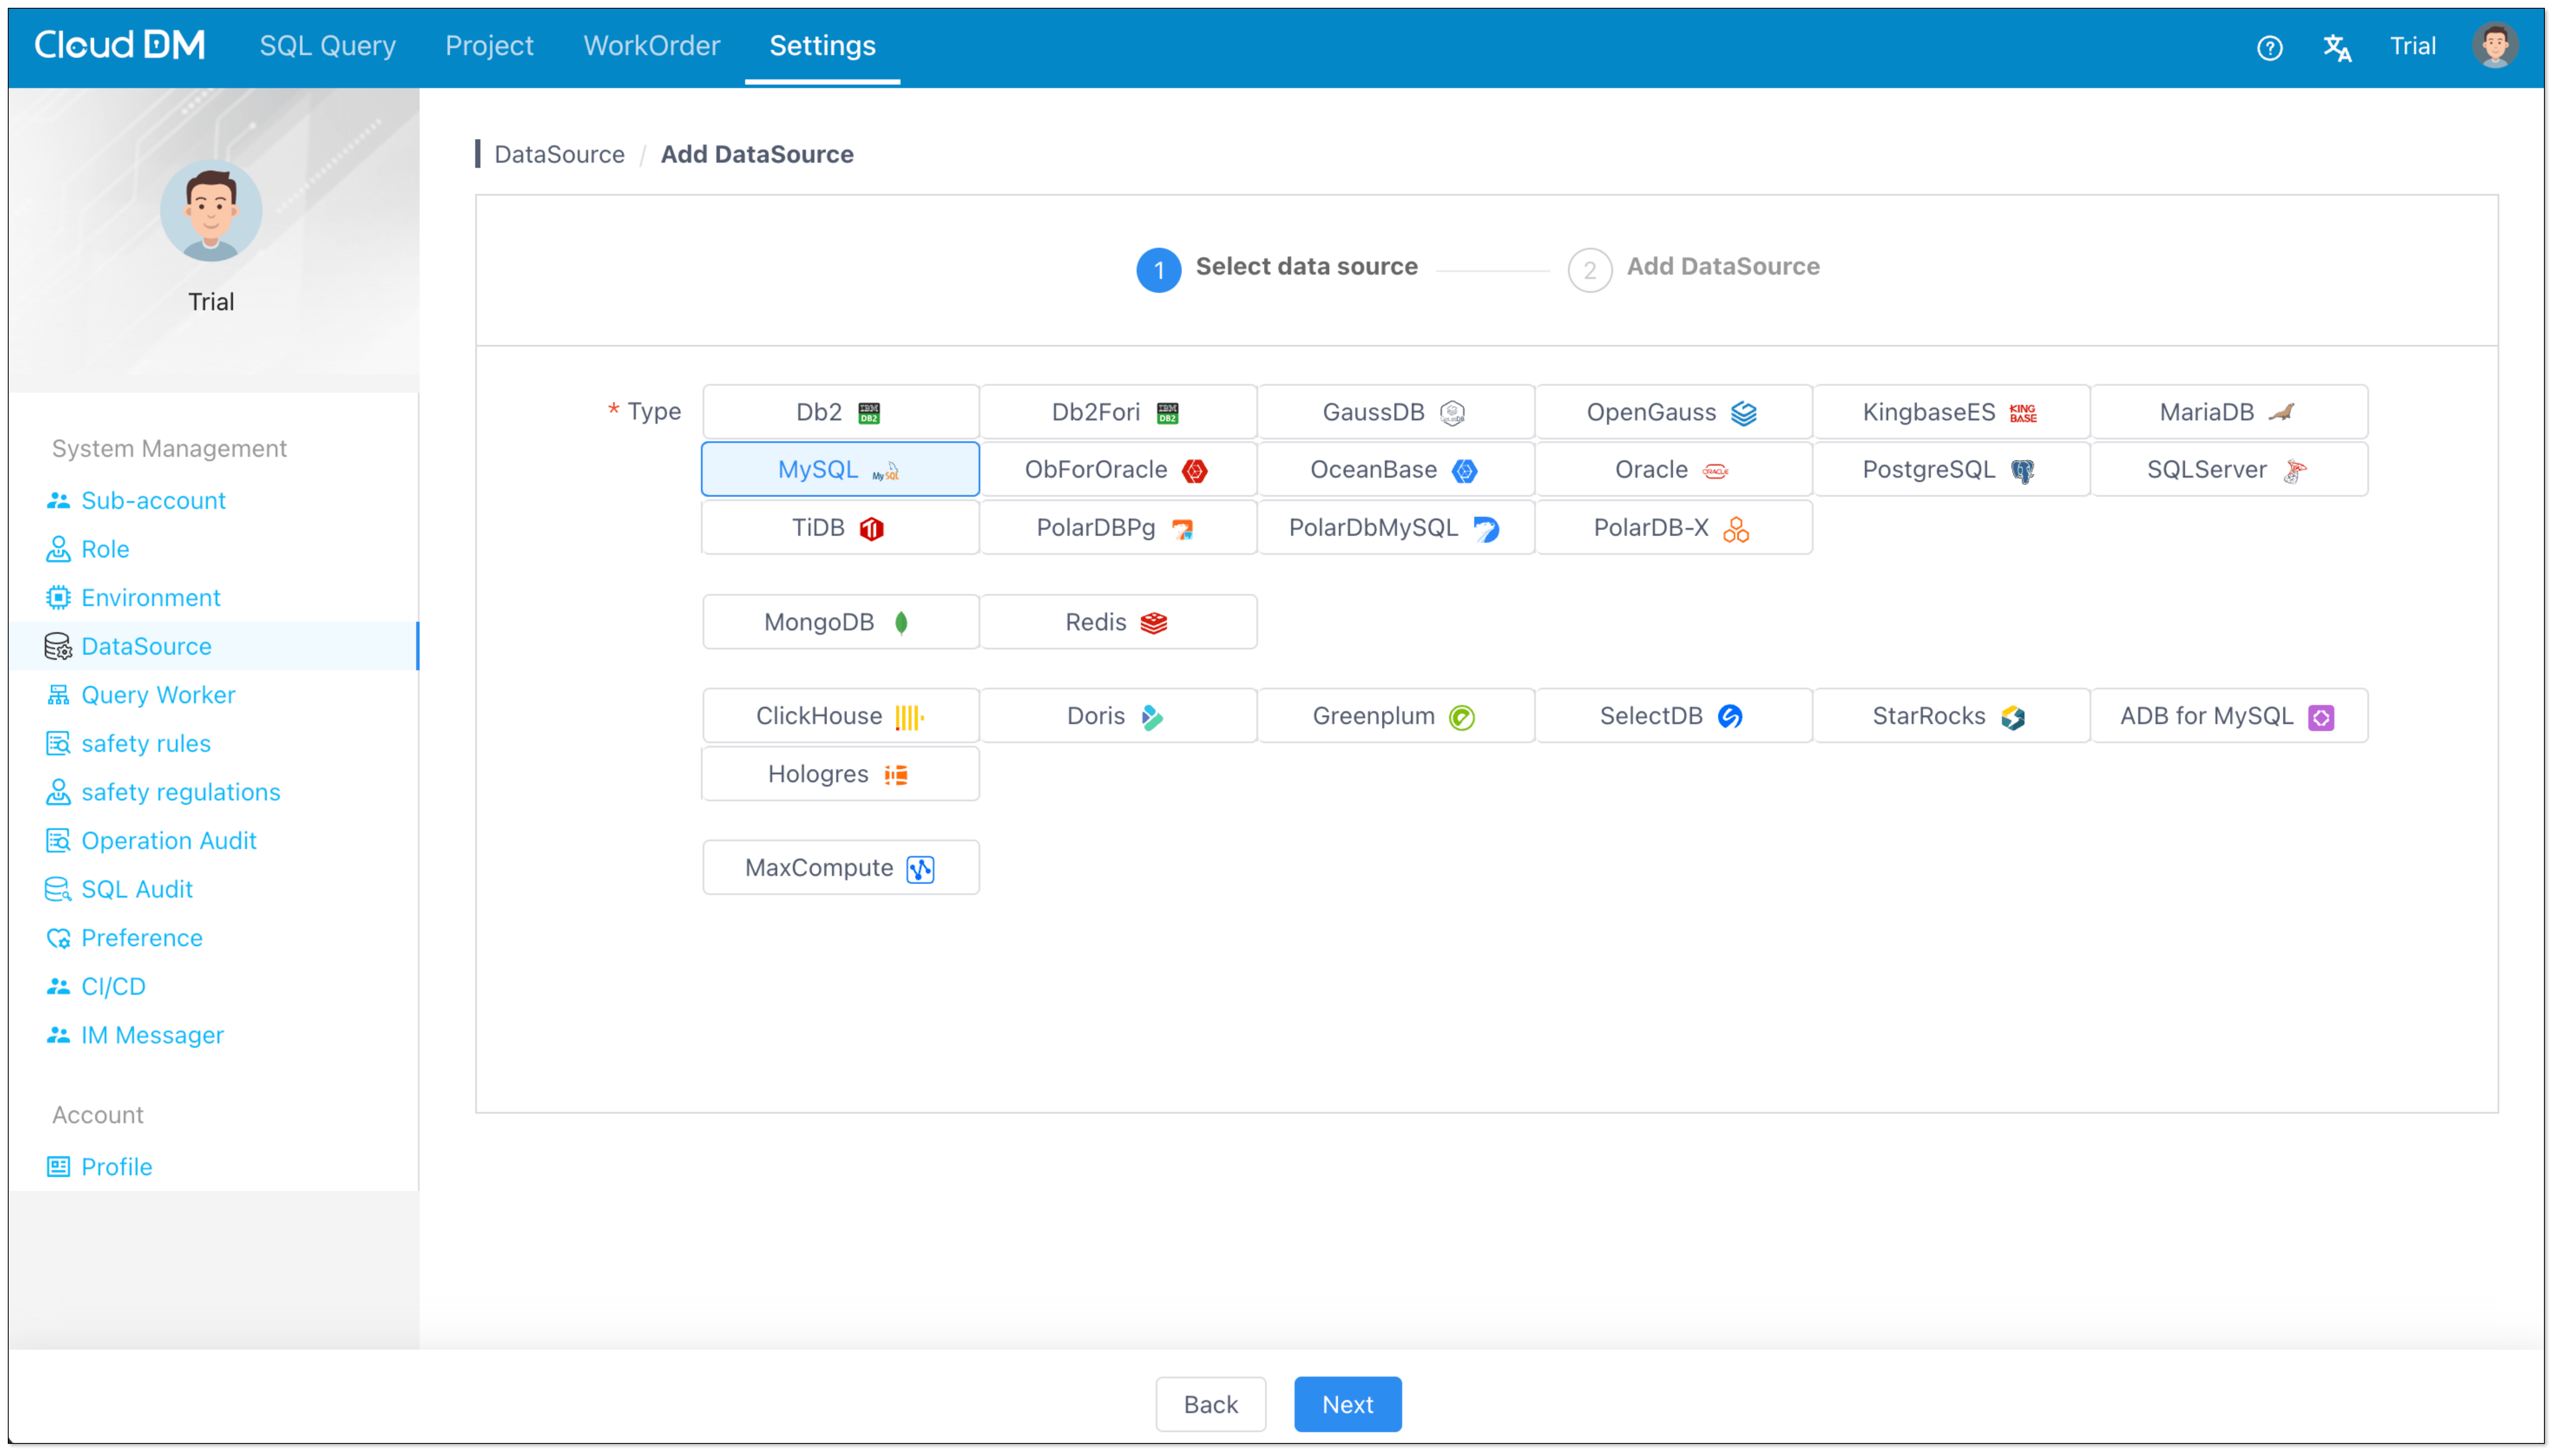2557x1456 pixels.
Task: Click the MaxCompute logo icon
Action: click(x=920, y=869)
